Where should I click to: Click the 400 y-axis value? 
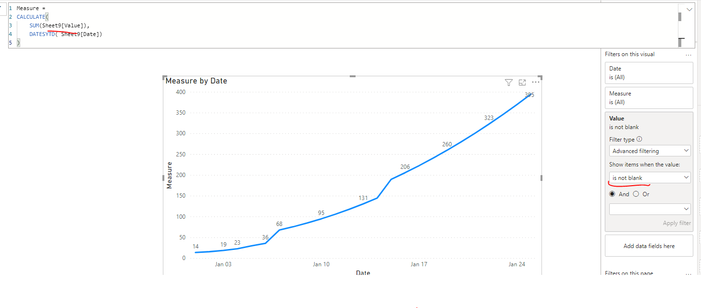(181, 92)
